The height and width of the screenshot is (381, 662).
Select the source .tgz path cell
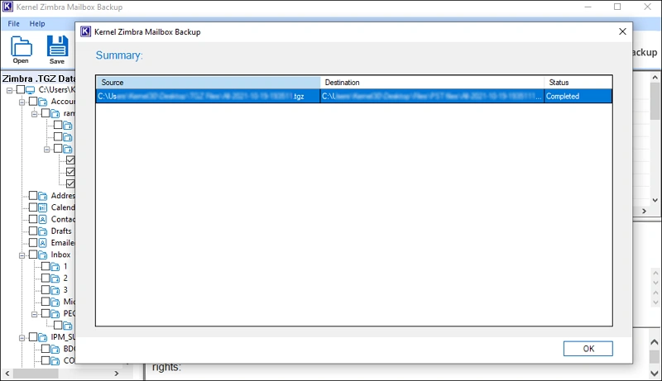209,96
